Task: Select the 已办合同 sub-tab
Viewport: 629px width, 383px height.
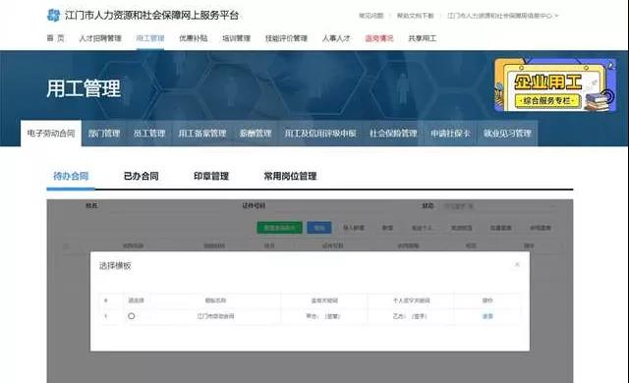Action: [142, 176]
